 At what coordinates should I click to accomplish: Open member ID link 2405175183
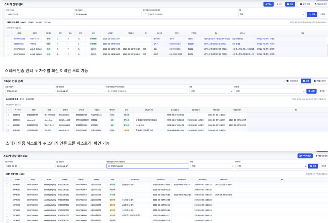coord(19,44)
